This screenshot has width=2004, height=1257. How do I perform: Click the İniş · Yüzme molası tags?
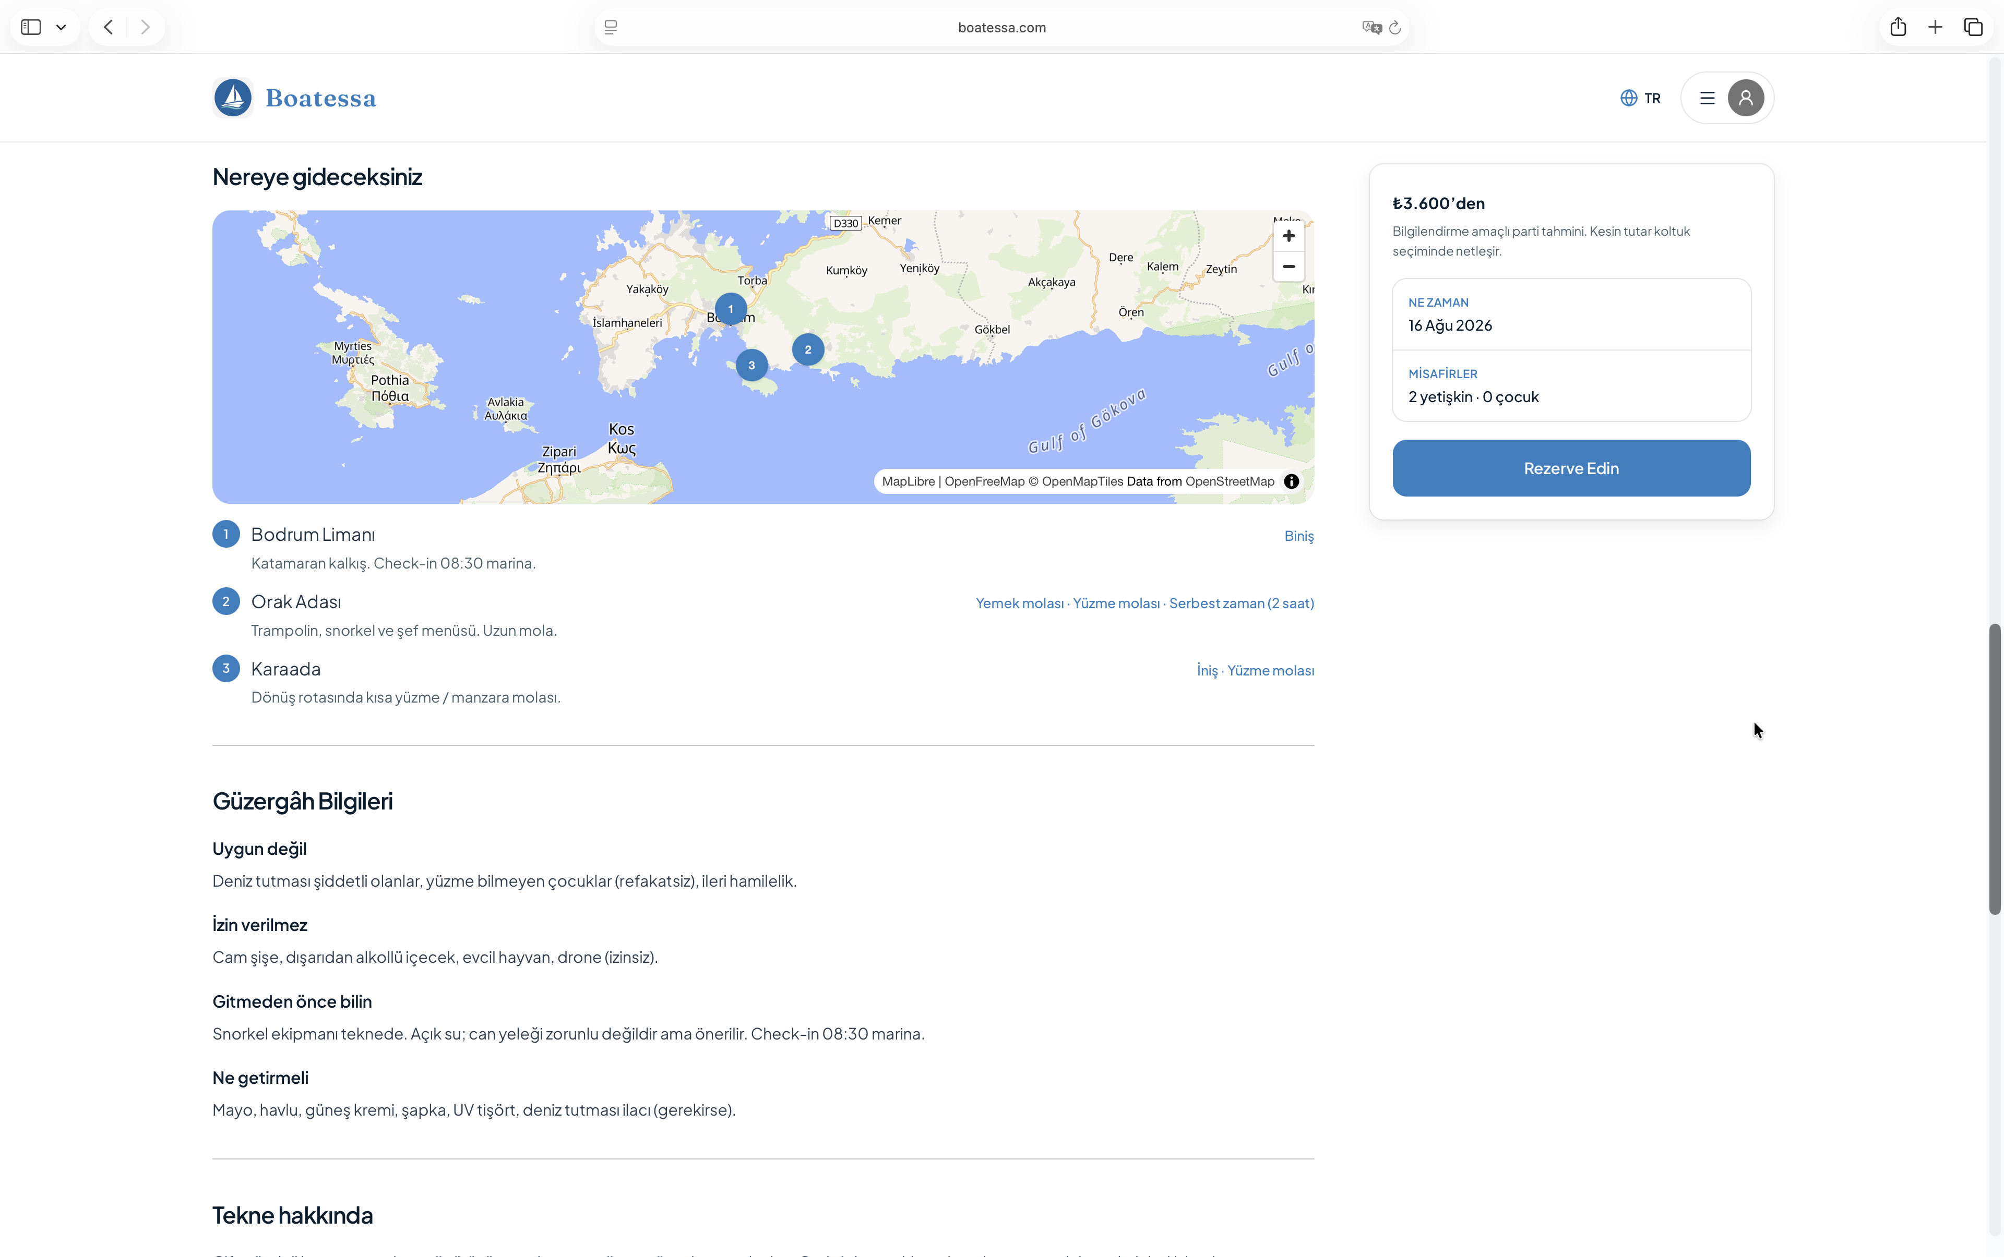[x=1255, y=671]
